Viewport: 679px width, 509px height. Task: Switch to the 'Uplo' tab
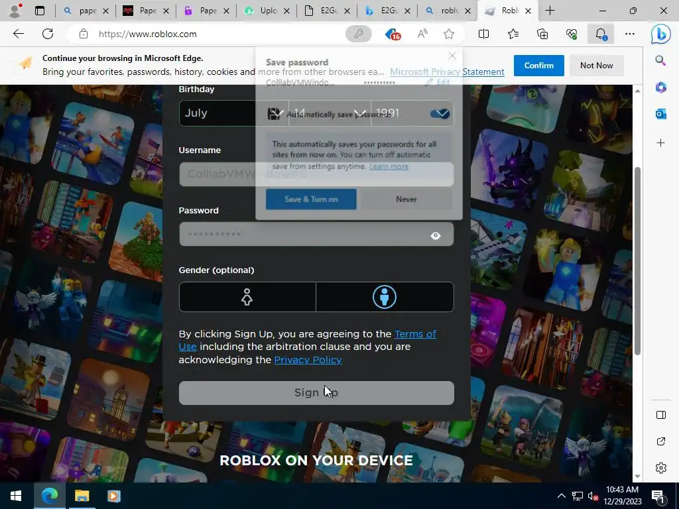pos(267,11)
